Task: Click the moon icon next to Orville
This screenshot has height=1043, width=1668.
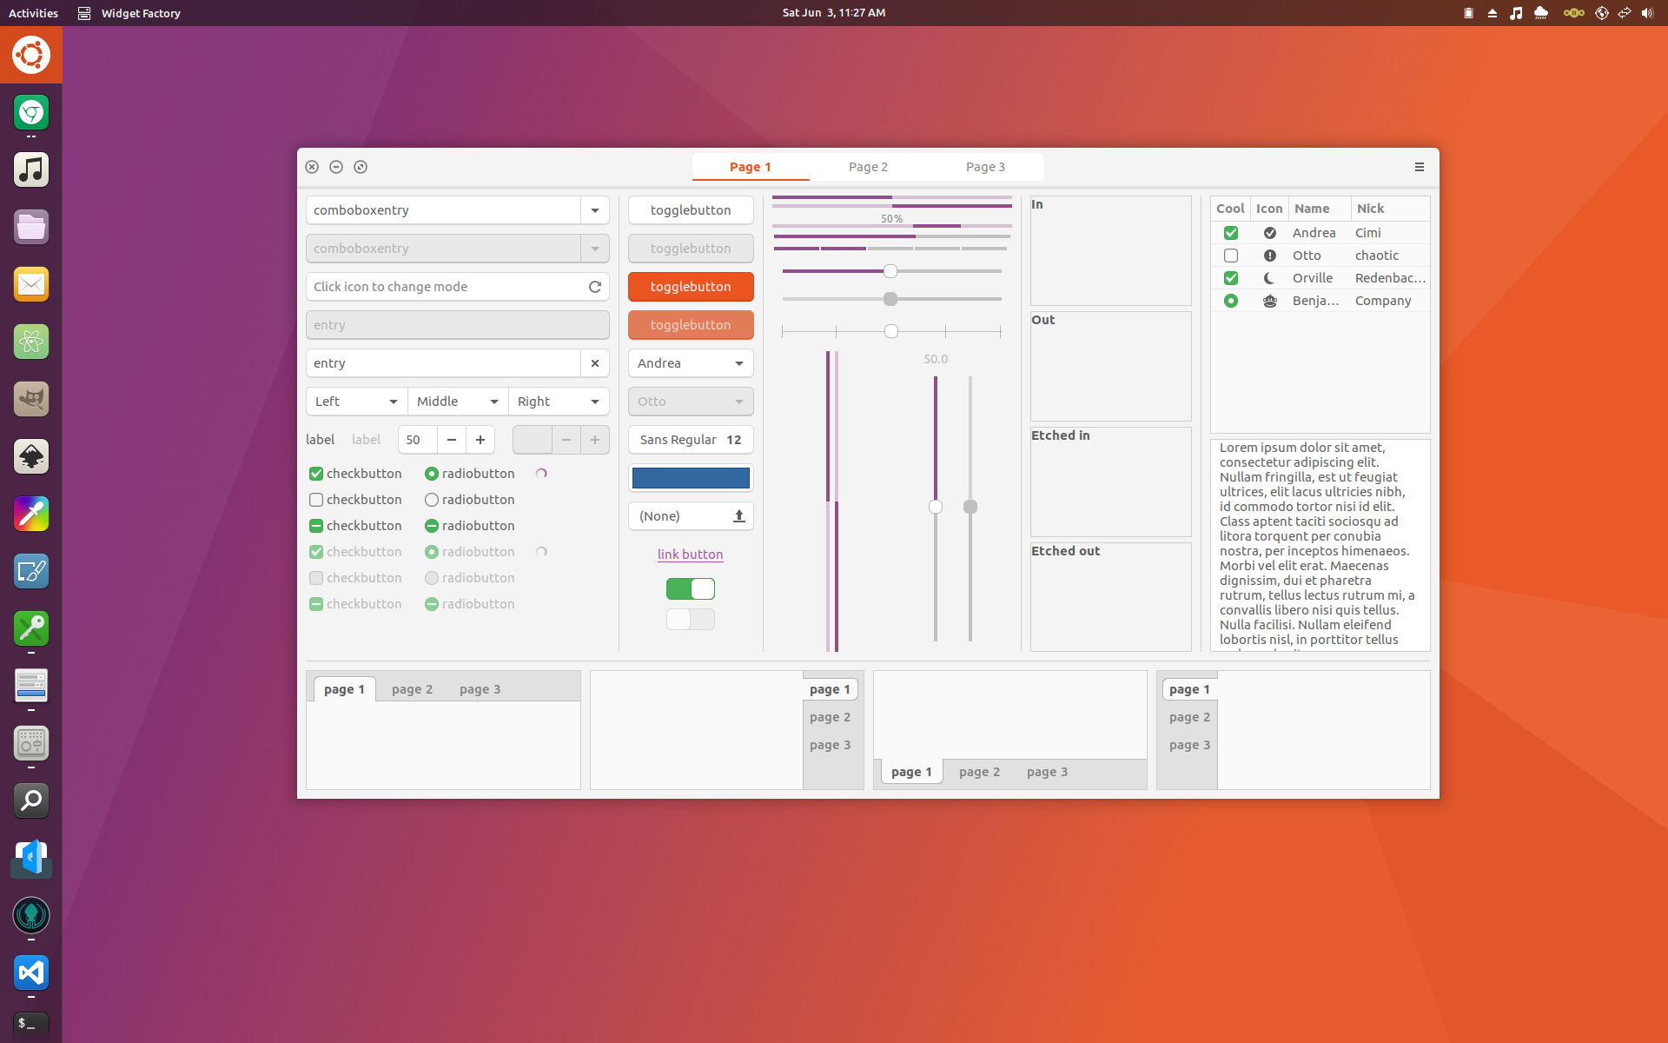Action: tap(1269, 277)
